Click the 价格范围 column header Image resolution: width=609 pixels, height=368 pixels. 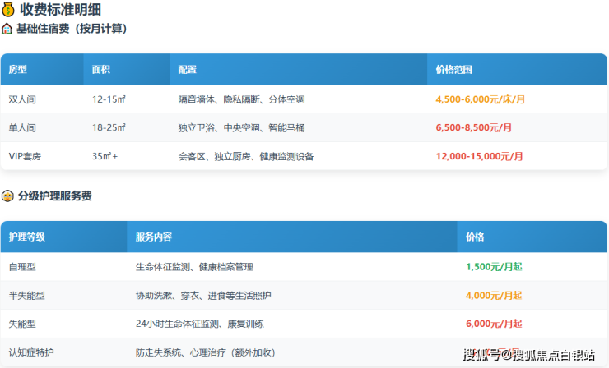click(x=453, y=70)
